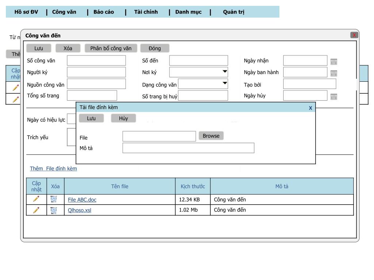Image resolution: width=374 pixels, height=280 pixels.
Task: Save the attachment with popup Lưu button
Action: click(91, 118)
